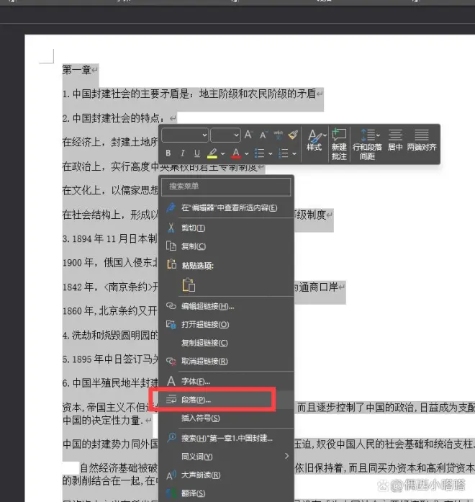Apply the yellow text highlight color
The image size is (475, 502).
212,153
